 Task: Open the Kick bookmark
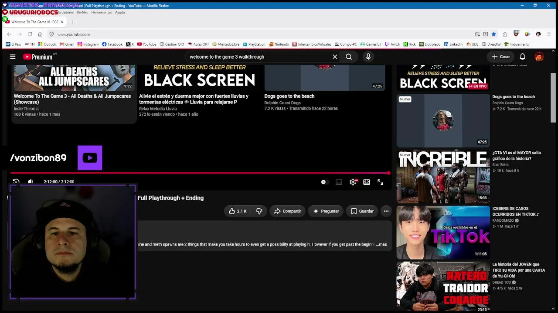410,44
